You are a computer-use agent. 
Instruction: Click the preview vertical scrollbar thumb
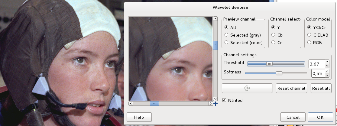point(215,45)
